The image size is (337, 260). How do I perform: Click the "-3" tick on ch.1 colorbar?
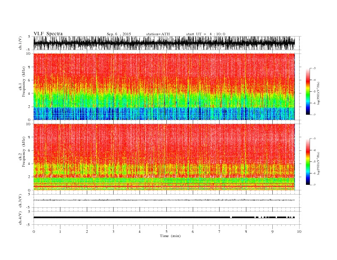click(x=314, y=68)
